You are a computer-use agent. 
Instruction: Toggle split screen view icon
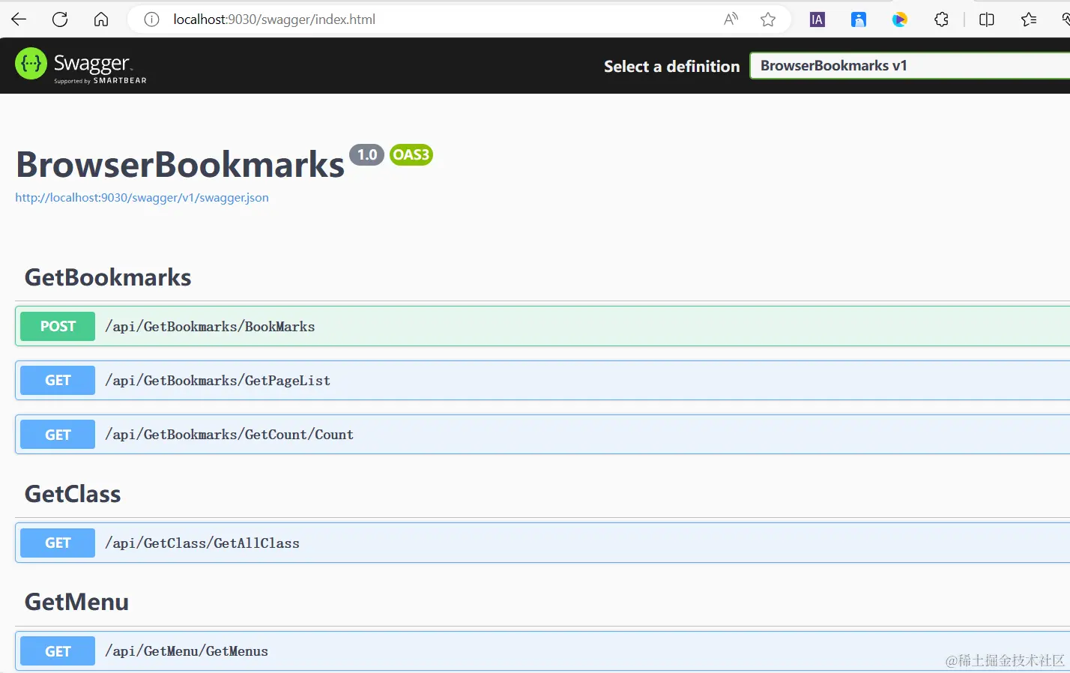click(x=987, y=19)
